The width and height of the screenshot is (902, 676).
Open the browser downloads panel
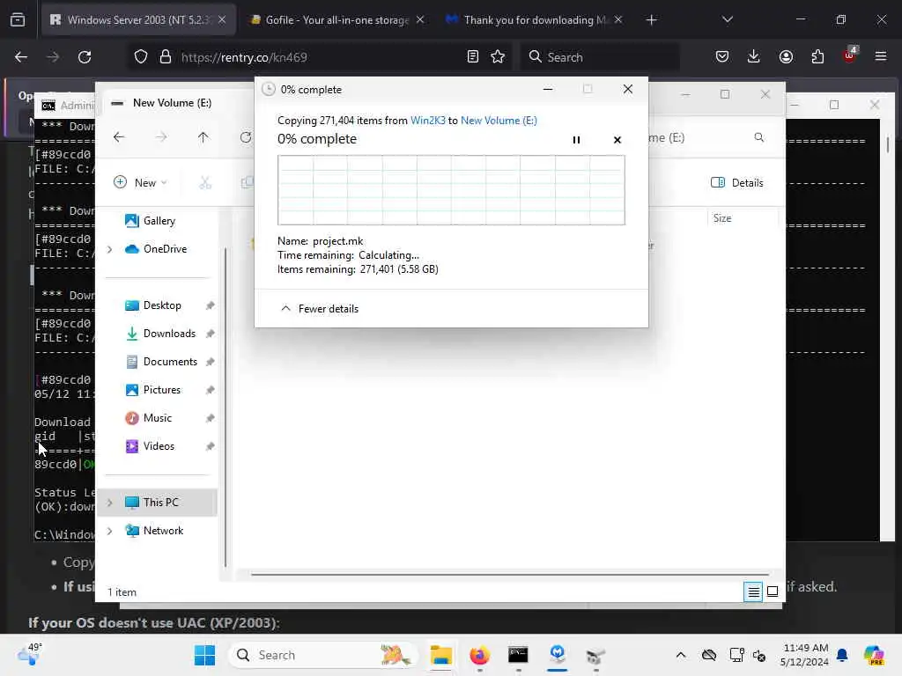pos(754,57)
